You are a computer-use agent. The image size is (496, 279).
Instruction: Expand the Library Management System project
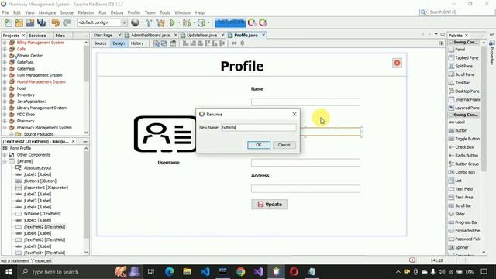click(x=5, y=108)
